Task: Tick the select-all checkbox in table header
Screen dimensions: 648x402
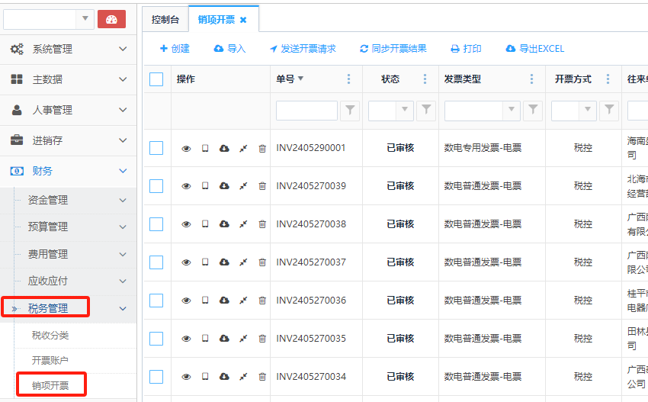Action: (156, 79)
